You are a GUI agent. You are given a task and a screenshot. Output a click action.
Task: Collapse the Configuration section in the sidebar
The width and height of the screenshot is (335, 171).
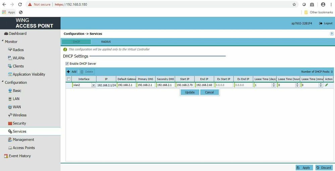pos(2,82)
